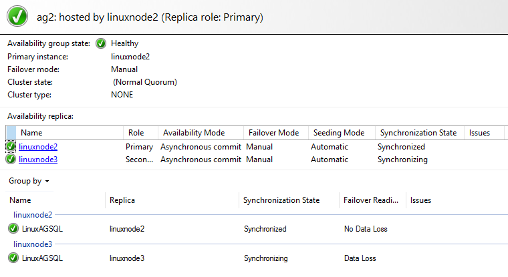Collapse the linuxnode2 database group header
508x277 pixels.
point(33,215)
